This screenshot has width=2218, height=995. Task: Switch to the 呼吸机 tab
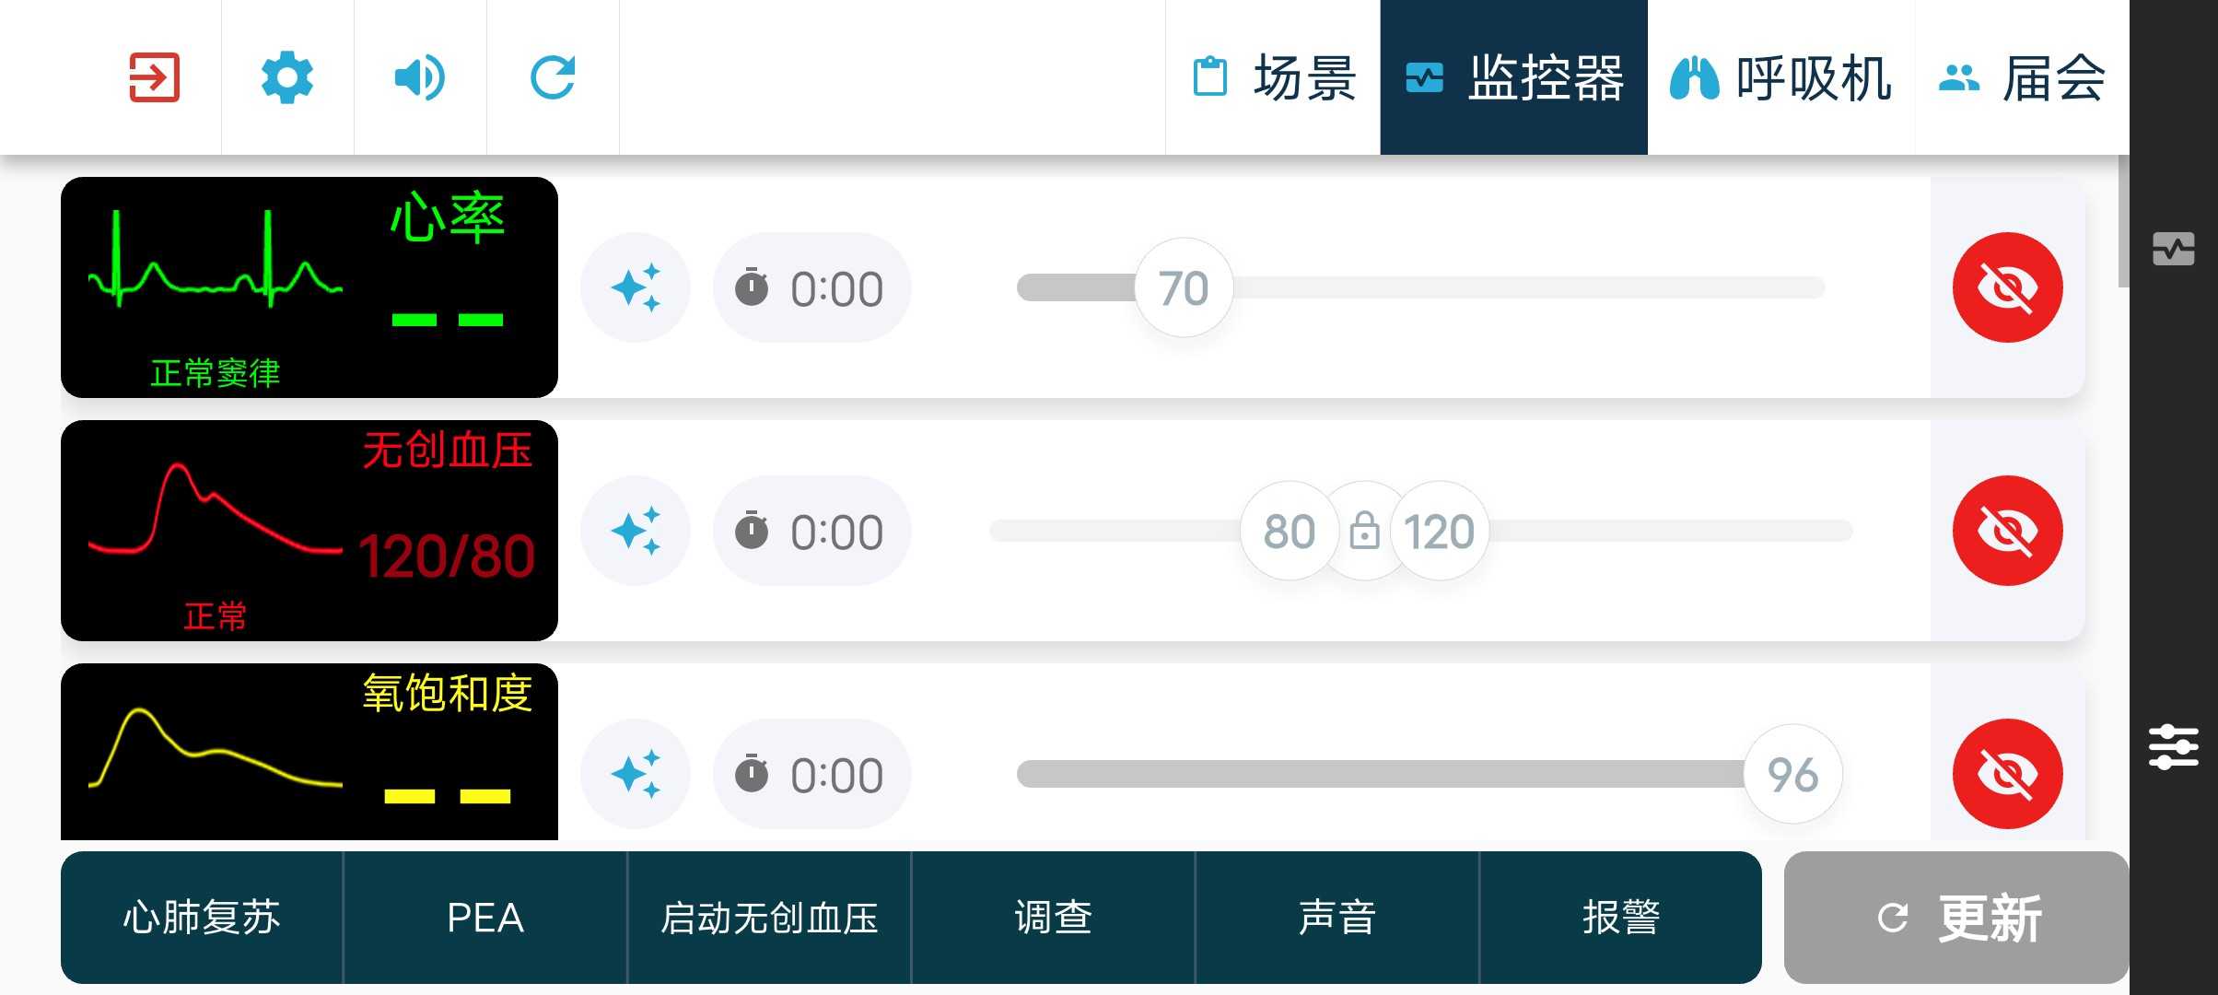[1781, 77]
